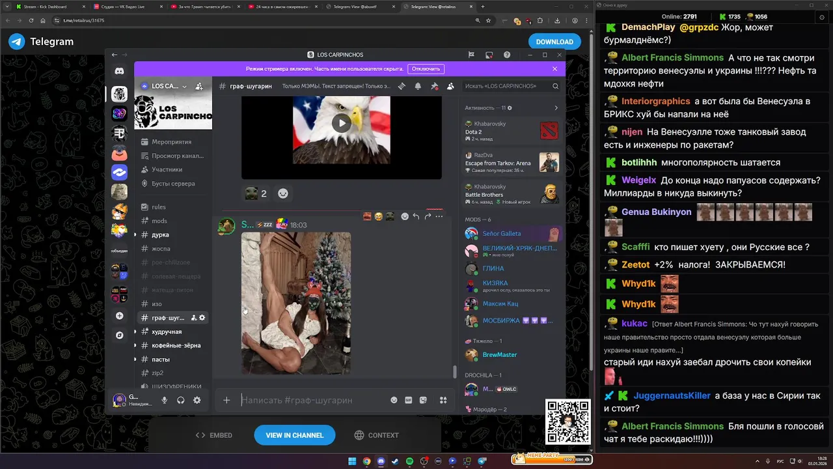Play the eagle video

[341, 122]
